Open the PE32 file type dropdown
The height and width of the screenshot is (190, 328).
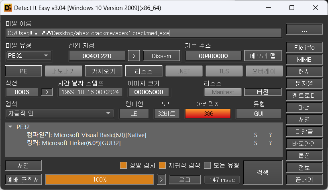(29, 56)
